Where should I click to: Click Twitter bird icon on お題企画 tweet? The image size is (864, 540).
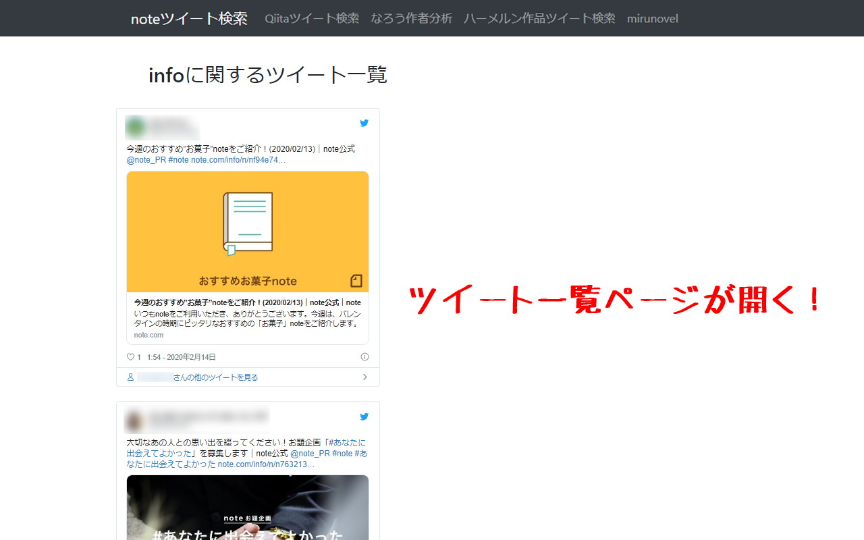[x=364, y=416]
